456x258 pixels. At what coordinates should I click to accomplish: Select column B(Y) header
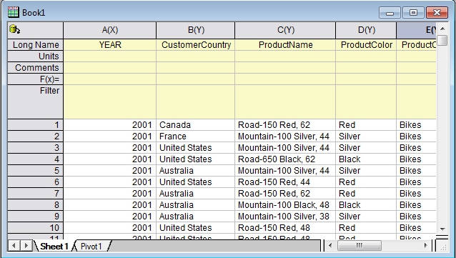(195, 30)
